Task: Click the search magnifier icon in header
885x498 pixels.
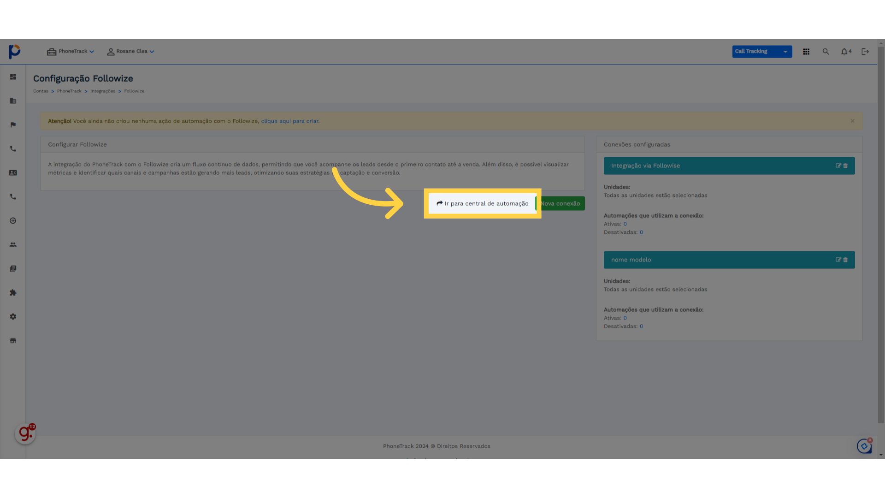Action: coord(826,52)
